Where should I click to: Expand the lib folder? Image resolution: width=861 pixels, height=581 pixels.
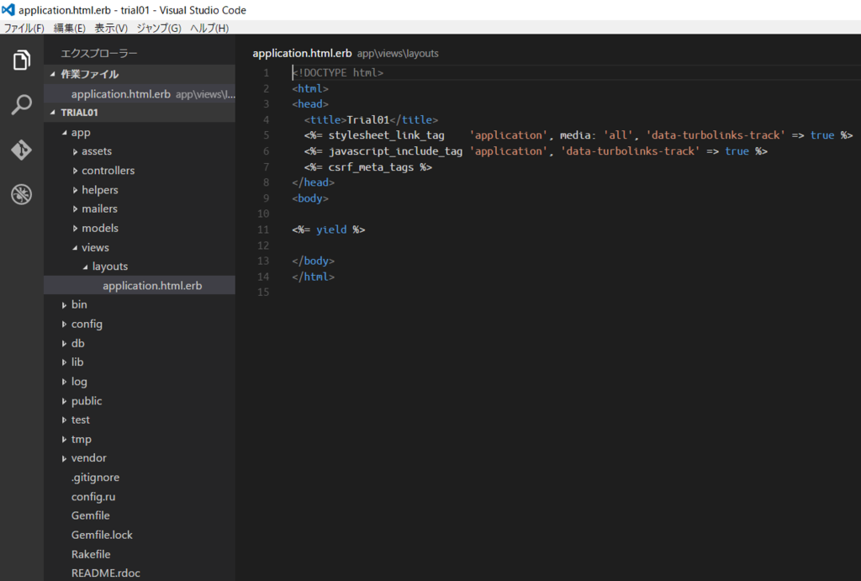click(64, 362)
